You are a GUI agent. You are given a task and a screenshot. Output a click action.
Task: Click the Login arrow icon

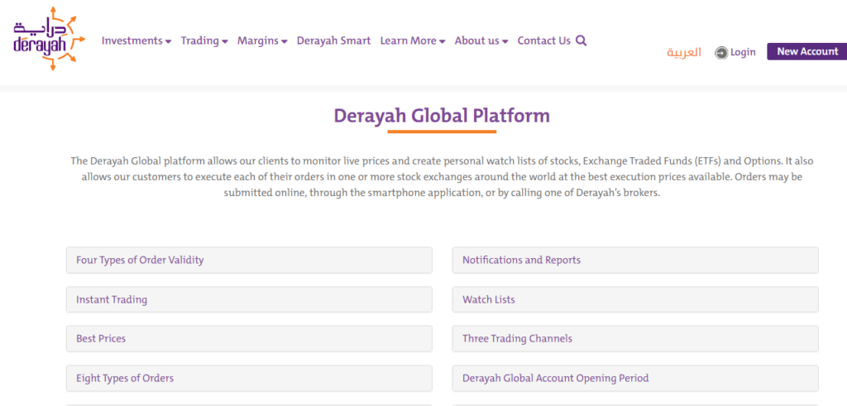coord(721,52)
